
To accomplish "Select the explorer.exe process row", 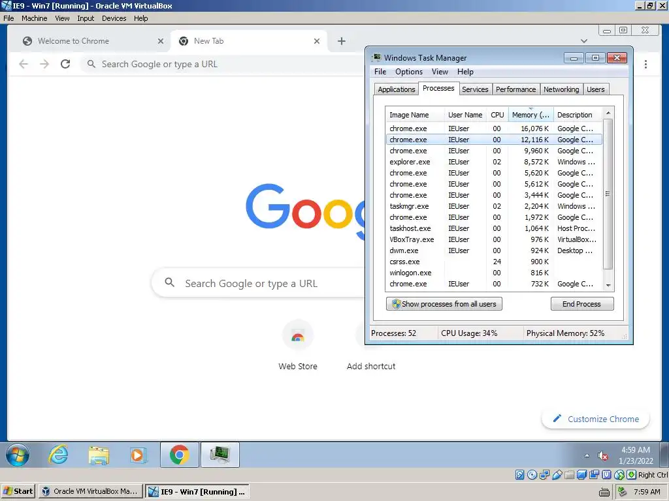I will click(494, 162).
